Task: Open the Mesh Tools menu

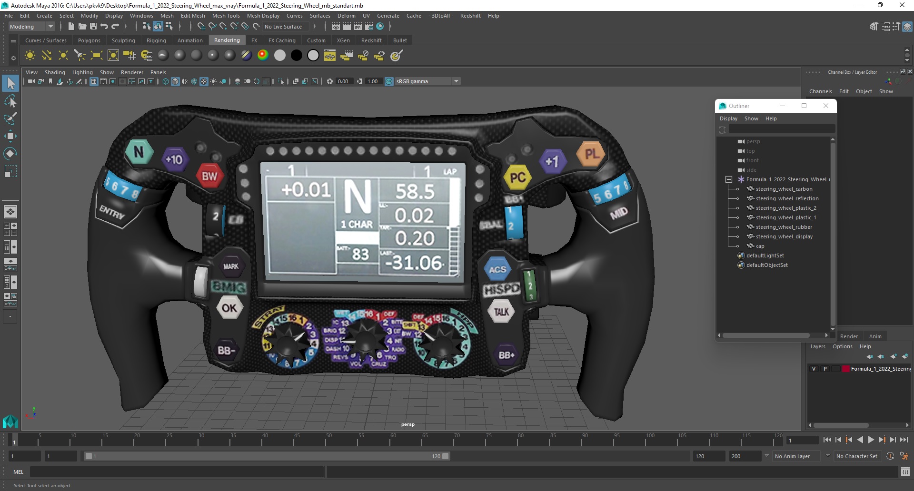Action: coord(226,16)
